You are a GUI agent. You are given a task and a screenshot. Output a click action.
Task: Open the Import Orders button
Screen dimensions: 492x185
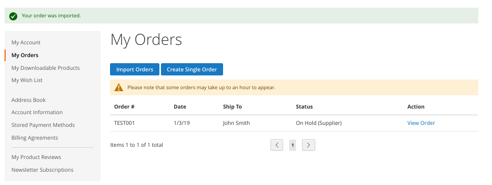coord(134,69)
